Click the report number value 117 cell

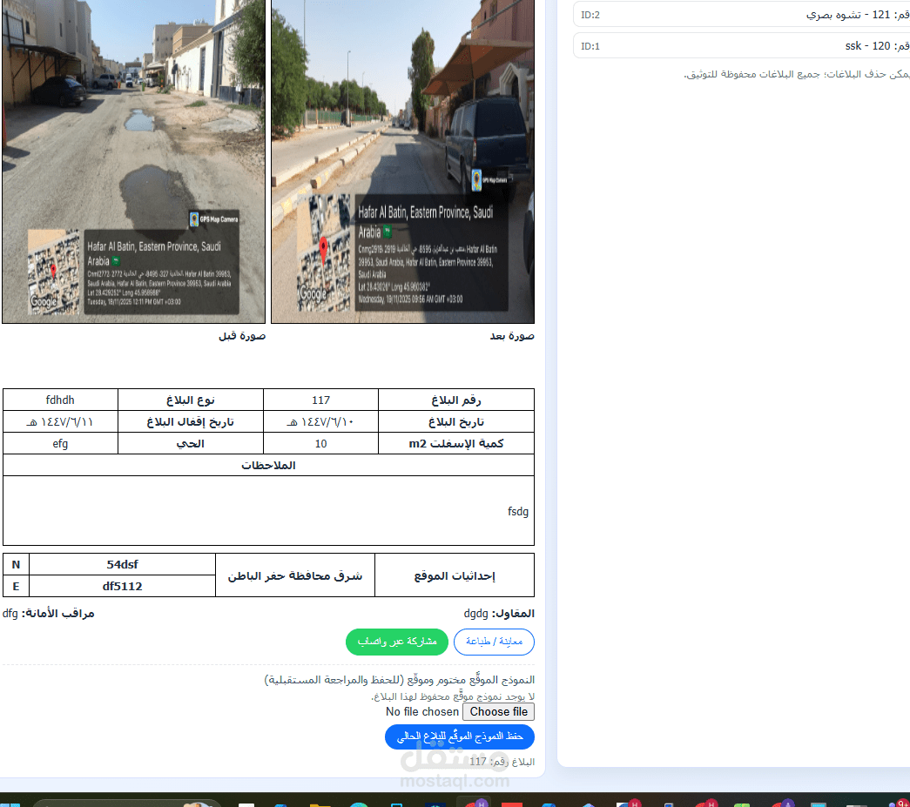point(321,400)
